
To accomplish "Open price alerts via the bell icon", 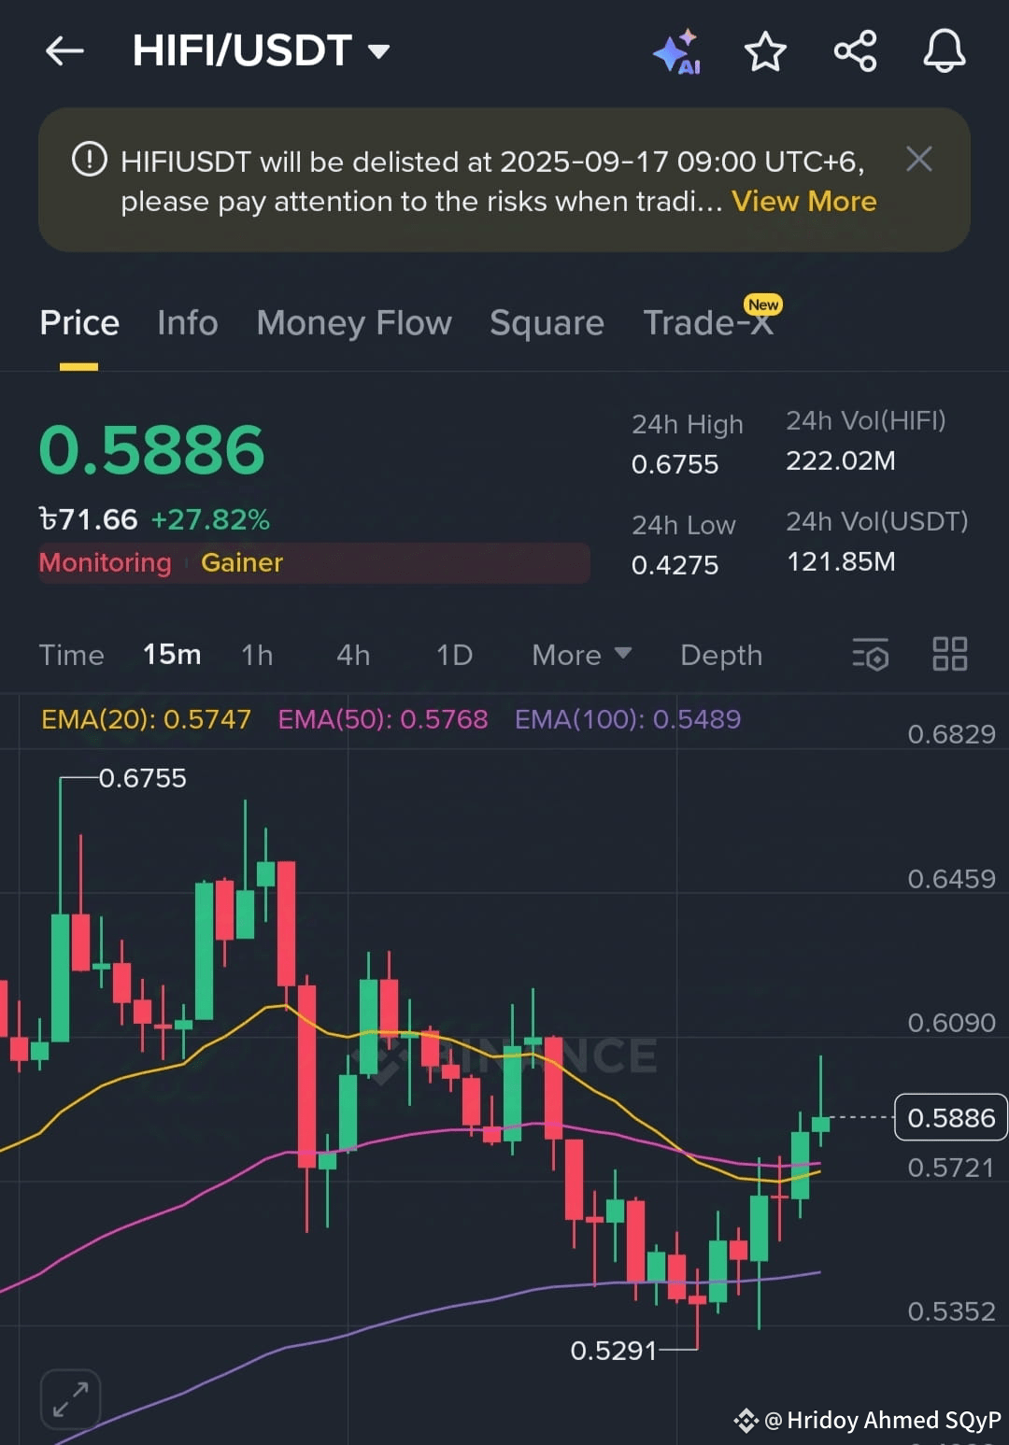I will point(944,51).
